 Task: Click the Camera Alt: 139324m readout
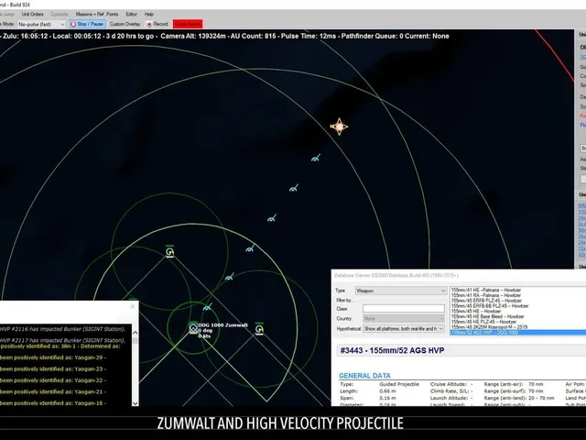point(193,37)
